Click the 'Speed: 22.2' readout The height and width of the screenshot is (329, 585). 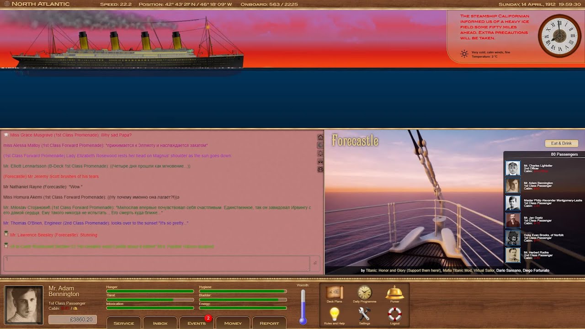(x=116, y=4)
